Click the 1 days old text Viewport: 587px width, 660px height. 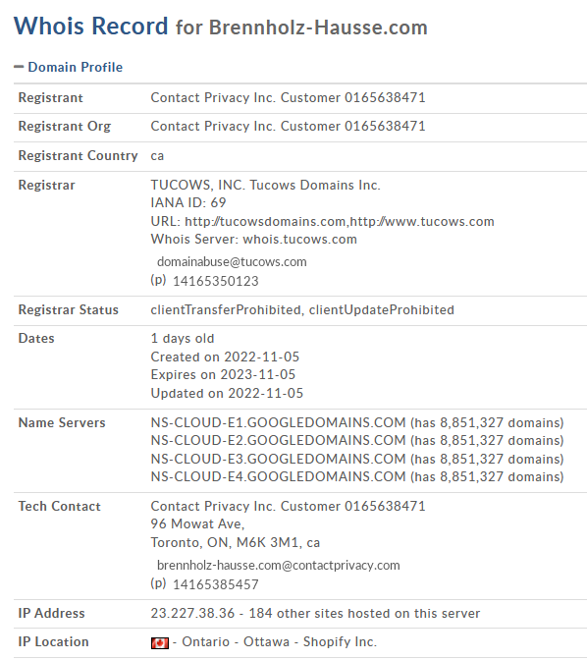pos(183,339)
